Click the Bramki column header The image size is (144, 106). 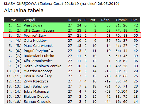click(x=122, y=20)
